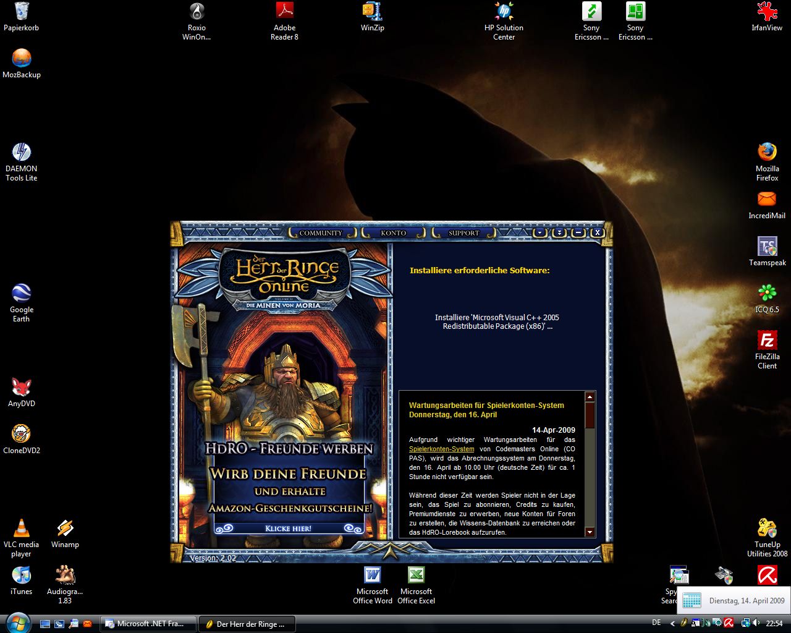The height and width of the screenshot is (633, 791).
Task: Open the Winamp desktop shortcut
Action: [x=65, y=529]
